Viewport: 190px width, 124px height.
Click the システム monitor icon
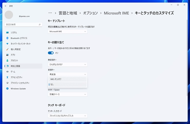[x=7, y=32]
